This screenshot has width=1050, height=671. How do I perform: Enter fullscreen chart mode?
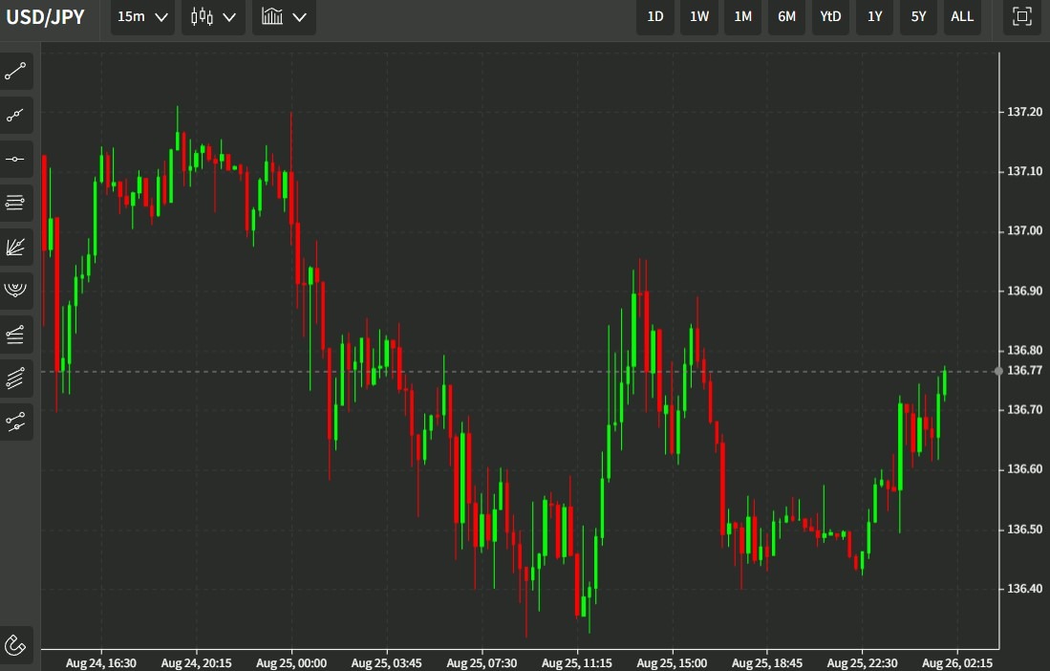1022,17
